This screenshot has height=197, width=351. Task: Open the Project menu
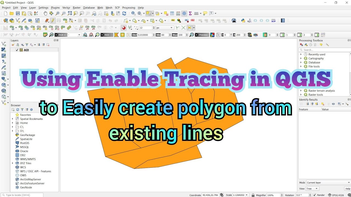click(x=6, y=8)
